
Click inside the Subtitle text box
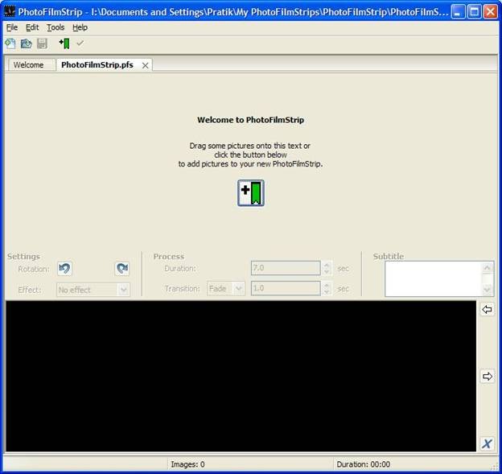(434, 278)
